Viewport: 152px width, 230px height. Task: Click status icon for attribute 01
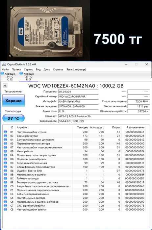[5, 132]
